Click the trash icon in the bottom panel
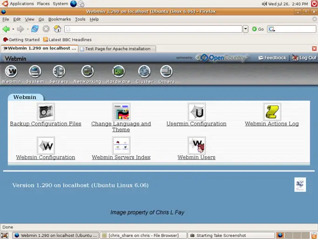The width and height of the screenshot is (318, 239). (314, 235)
